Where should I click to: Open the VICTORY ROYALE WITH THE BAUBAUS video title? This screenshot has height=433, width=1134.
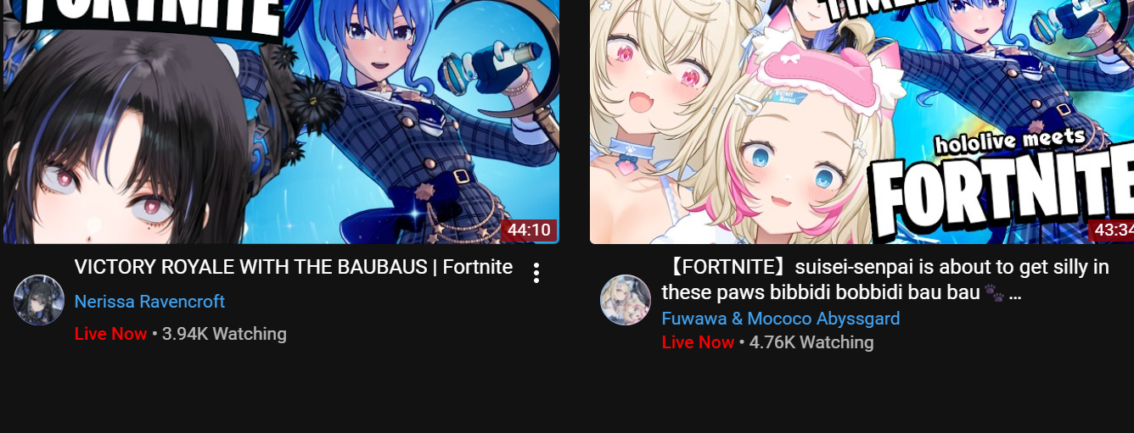click(x=294, y=267)
